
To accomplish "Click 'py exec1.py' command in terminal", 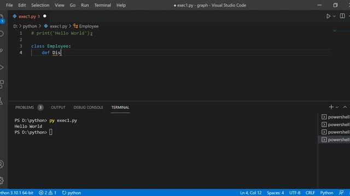I will pyautogui.click(x=63, y=120).
